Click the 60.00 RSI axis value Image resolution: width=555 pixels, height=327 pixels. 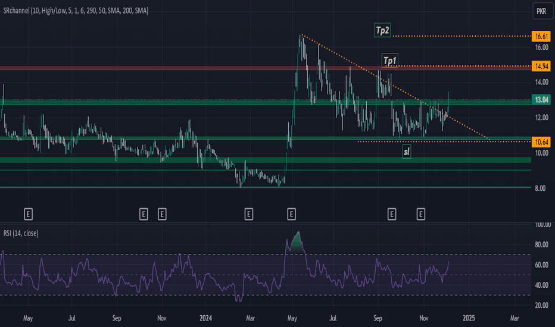(541, 265)
